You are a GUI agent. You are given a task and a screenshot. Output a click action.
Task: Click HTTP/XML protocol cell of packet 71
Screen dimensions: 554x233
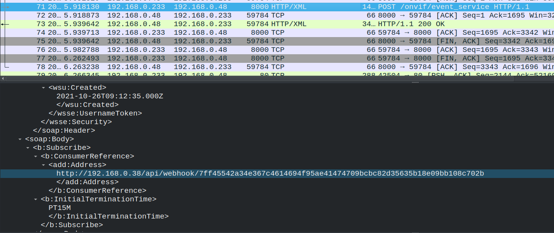point(289,7)
